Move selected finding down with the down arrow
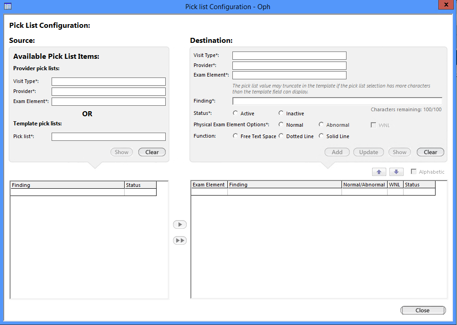Viewport: 457px width, 325px height. coord(396,172)
